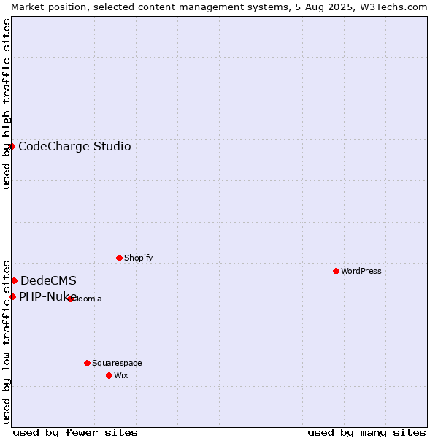Click the 'Wix' label text
The image size is (438, 438).
point(121,375)
